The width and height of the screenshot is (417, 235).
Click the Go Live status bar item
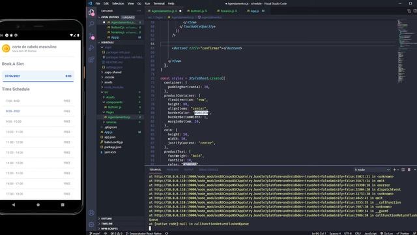(386, 234)
